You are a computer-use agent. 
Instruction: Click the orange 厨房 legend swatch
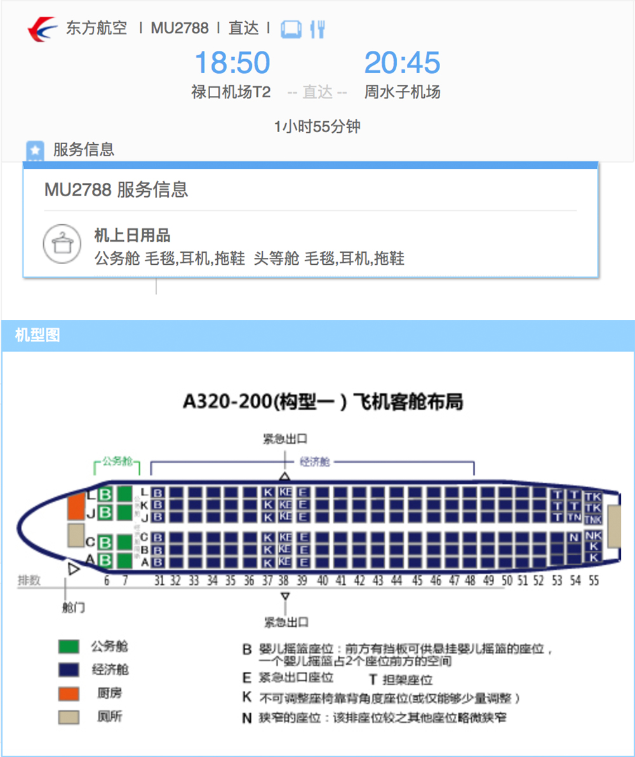69,693
